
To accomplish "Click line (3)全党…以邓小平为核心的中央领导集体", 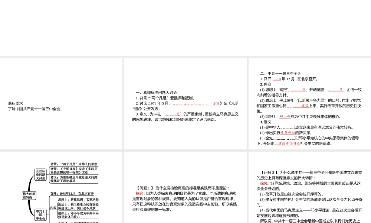I will [309, 138].
